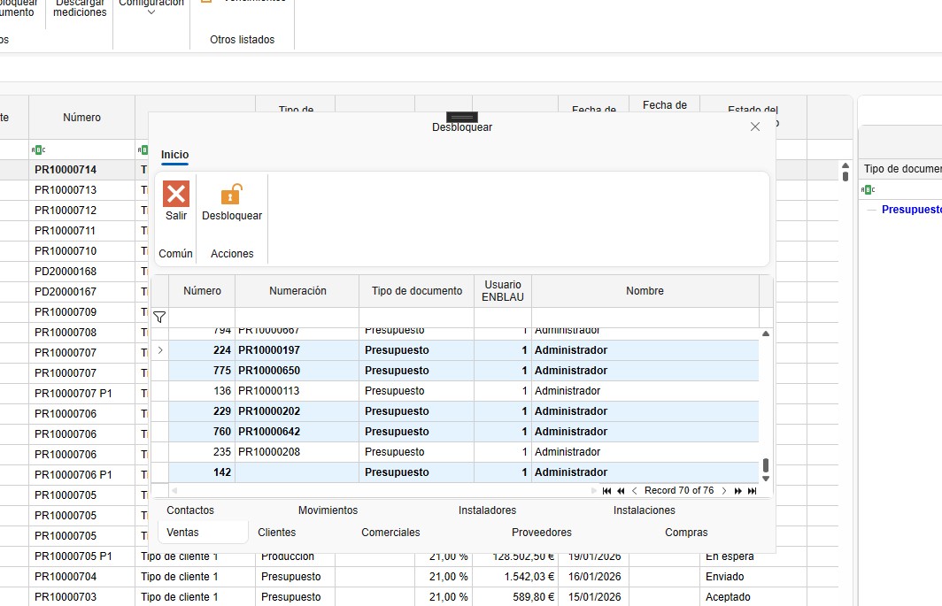Go to last record in navigator
The image size is (942, 606).
[x=753, y=491]
